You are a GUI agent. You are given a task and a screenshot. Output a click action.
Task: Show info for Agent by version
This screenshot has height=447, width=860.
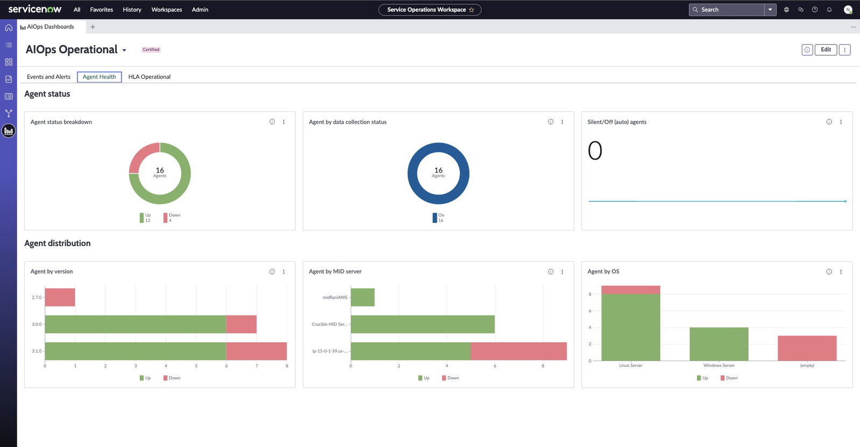(x=272, y=272)
